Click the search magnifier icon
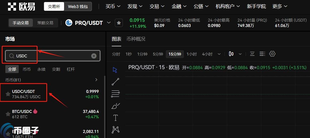Viewport: 310px width, 138px height. (11, 56)
